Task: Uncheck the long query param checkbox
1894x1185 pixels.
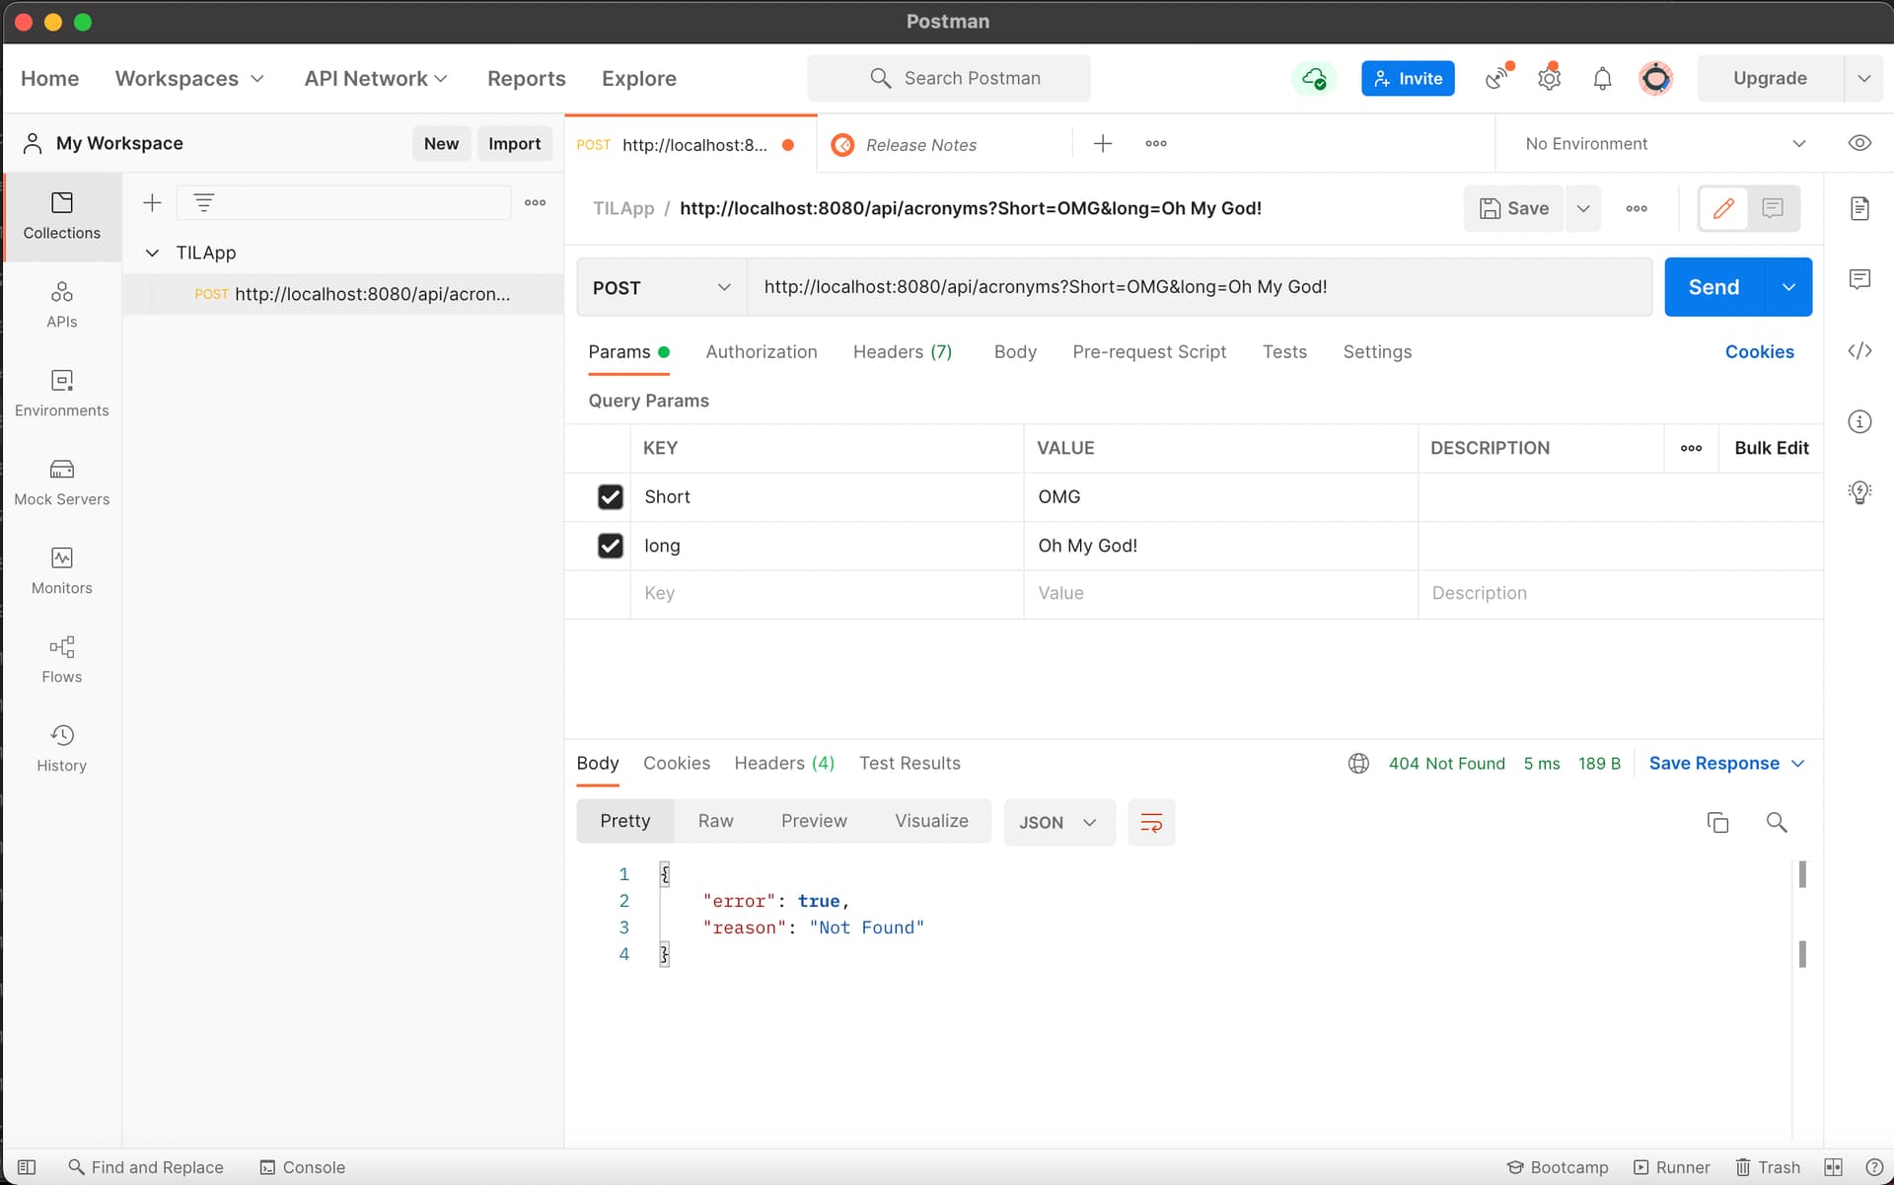Action: 611,546
